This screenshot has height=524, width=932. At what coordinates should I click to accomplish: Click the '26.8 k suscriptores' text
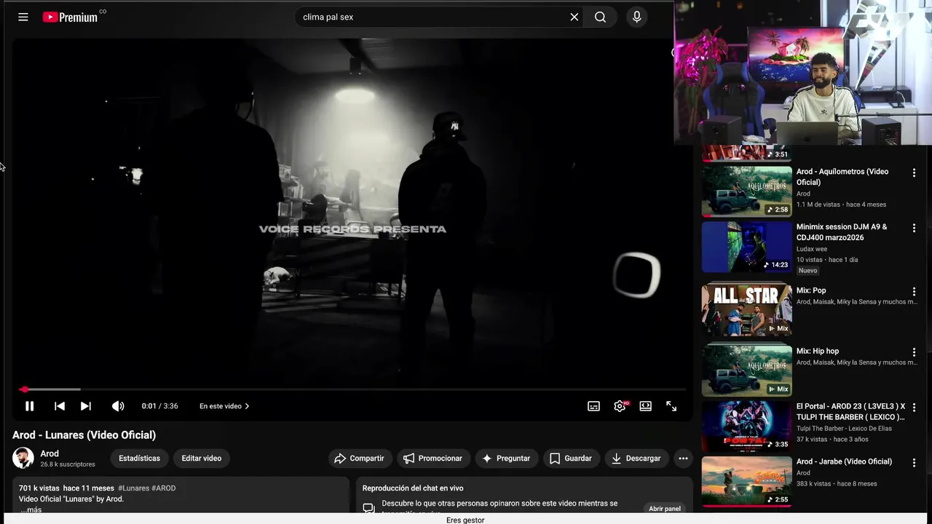click(x=68, y=464)
